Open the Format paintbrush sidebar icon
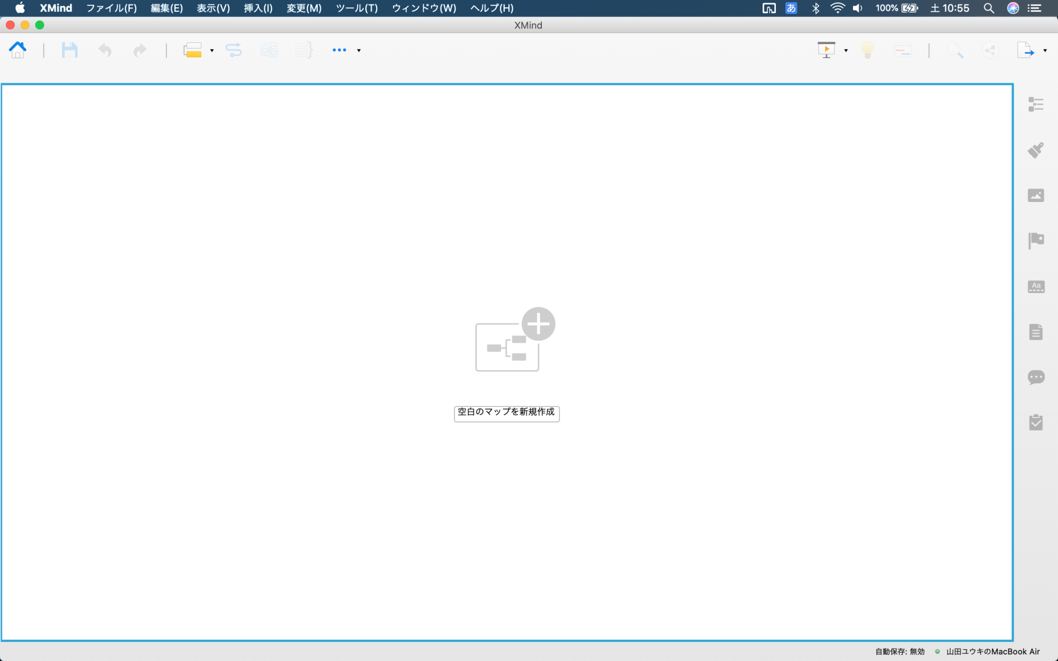Image resolution: width=1058 pixels, height=661 pixels. [1036, 150]
